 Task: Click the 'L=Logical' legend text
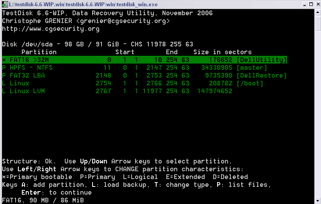pyautogui.click(x=140, y=177)
